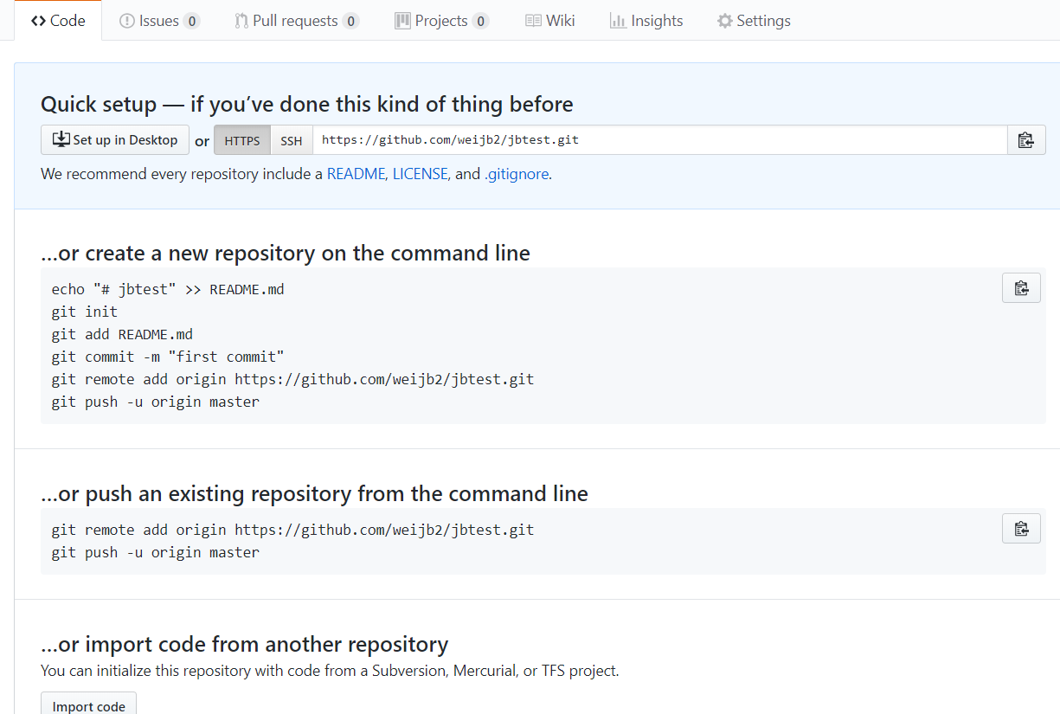The image size is (1060, 714).
Task: Click the Set up in Desktop button
Action: click(x=115, y=140)
